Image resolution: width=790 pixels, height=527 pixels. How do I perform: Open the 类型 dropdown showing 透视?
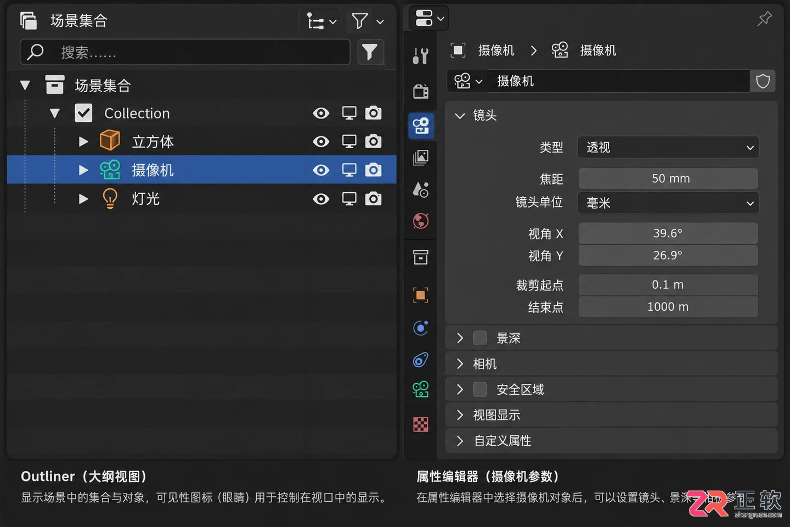click(x=668, y=147)
